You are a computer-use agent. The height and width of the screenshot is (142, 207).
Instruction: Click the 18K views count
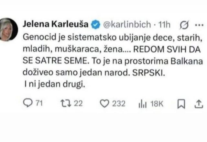click(157, 104)
